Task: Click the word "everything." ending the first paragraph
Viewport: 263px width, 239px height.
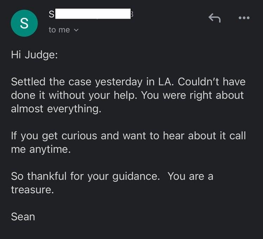Action: (x=74, y=109)
